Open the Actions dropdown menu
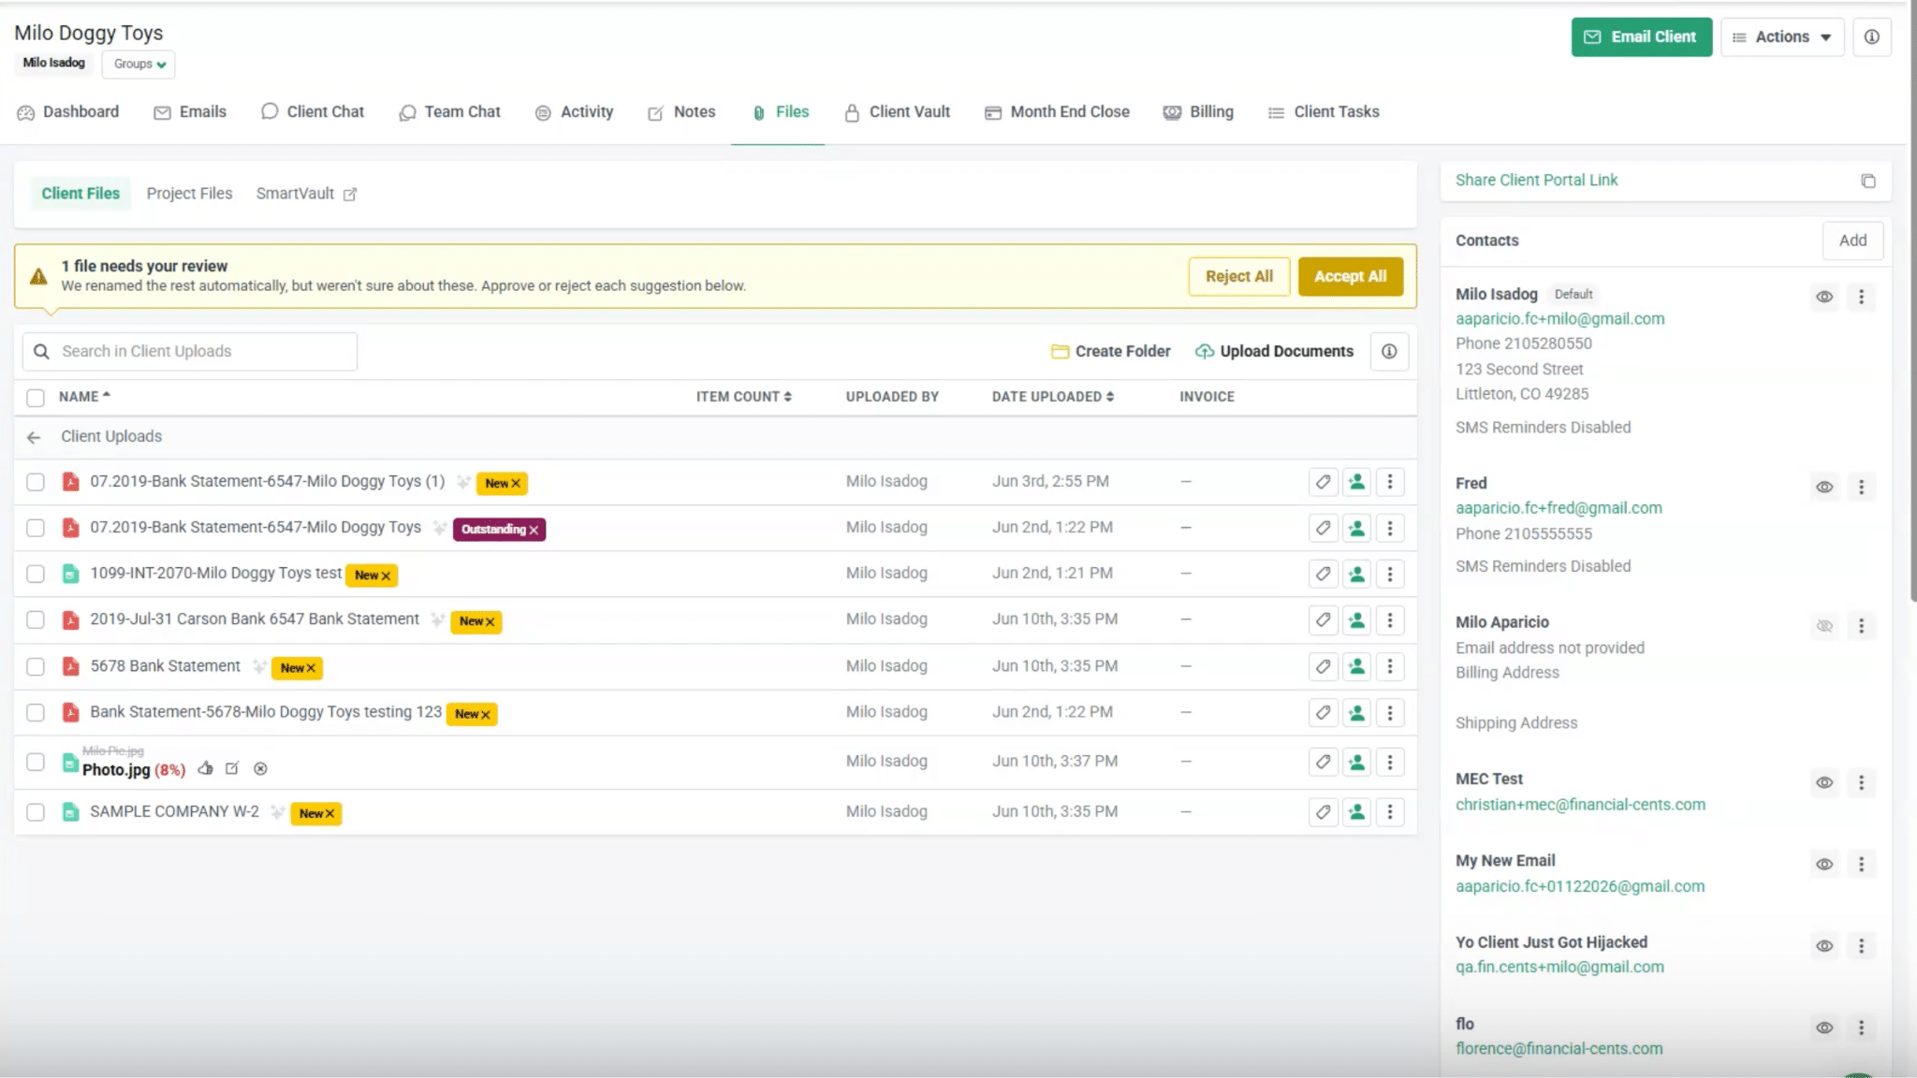This screenshot has height=1078, width=1917. tap(1782, 37)
